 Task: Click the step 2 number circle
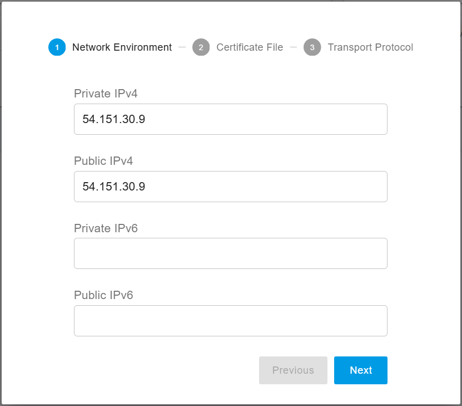201,47
